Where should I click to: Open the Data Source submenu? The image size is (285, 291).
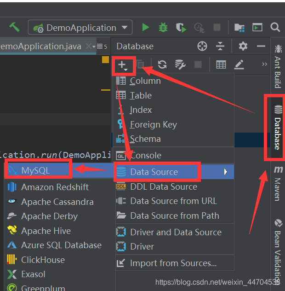click(174, 172)
